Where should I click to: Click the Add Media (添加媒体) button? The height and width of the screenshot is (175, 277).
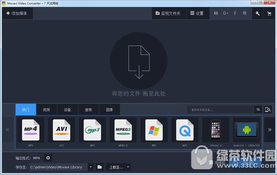[x=17, y=13]
